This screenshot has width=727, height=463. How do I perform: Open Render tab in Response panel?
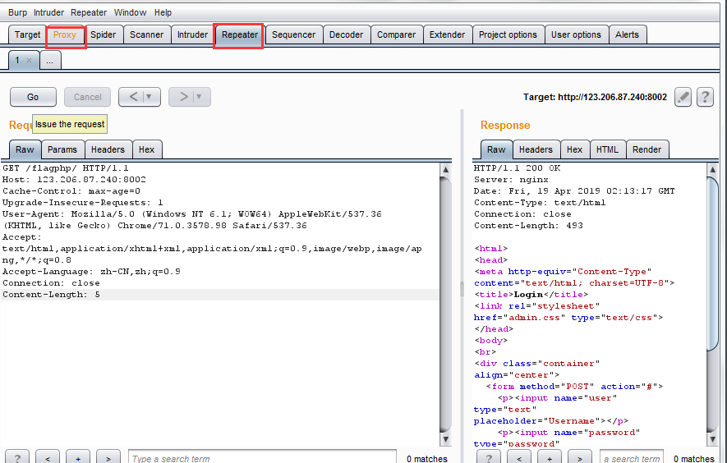646,149
